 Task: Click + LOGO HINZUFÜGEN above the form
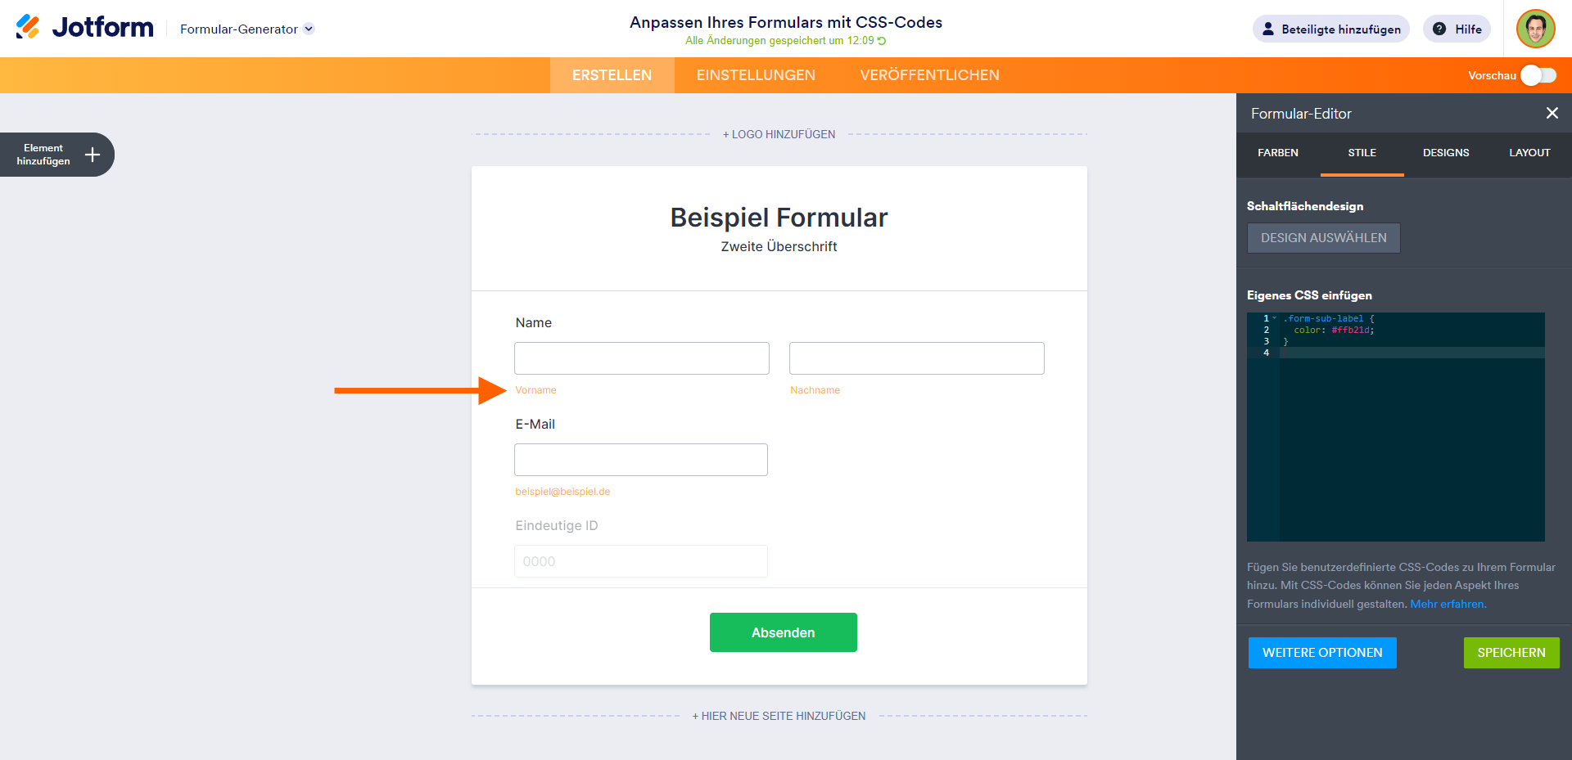point(779,134)
